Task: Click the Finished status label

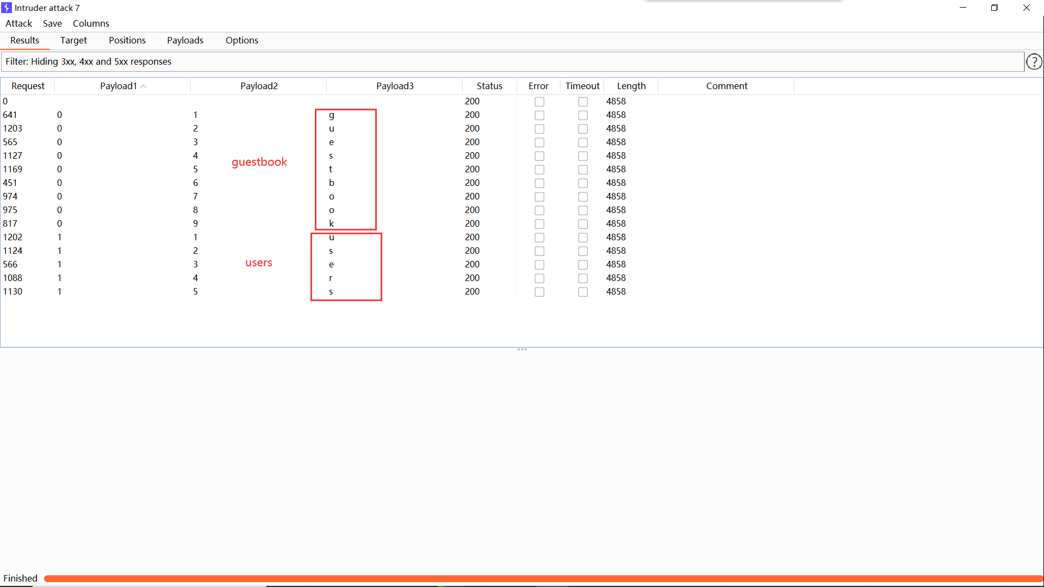Action: (x=21, y=578)
